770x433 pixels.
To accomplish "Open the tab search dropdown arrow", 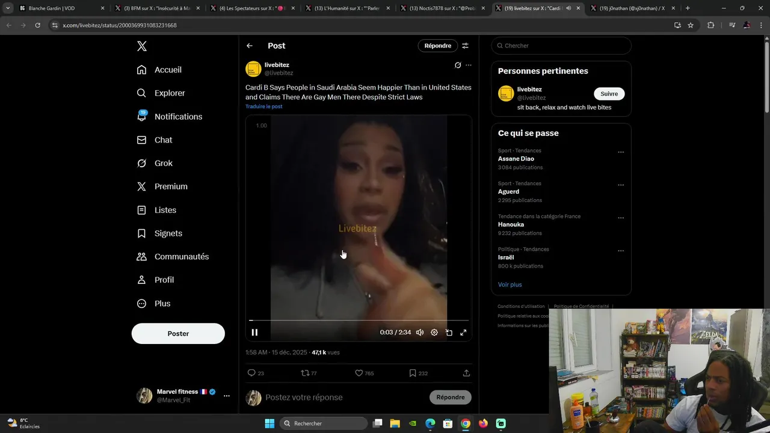I will (8, 8).
